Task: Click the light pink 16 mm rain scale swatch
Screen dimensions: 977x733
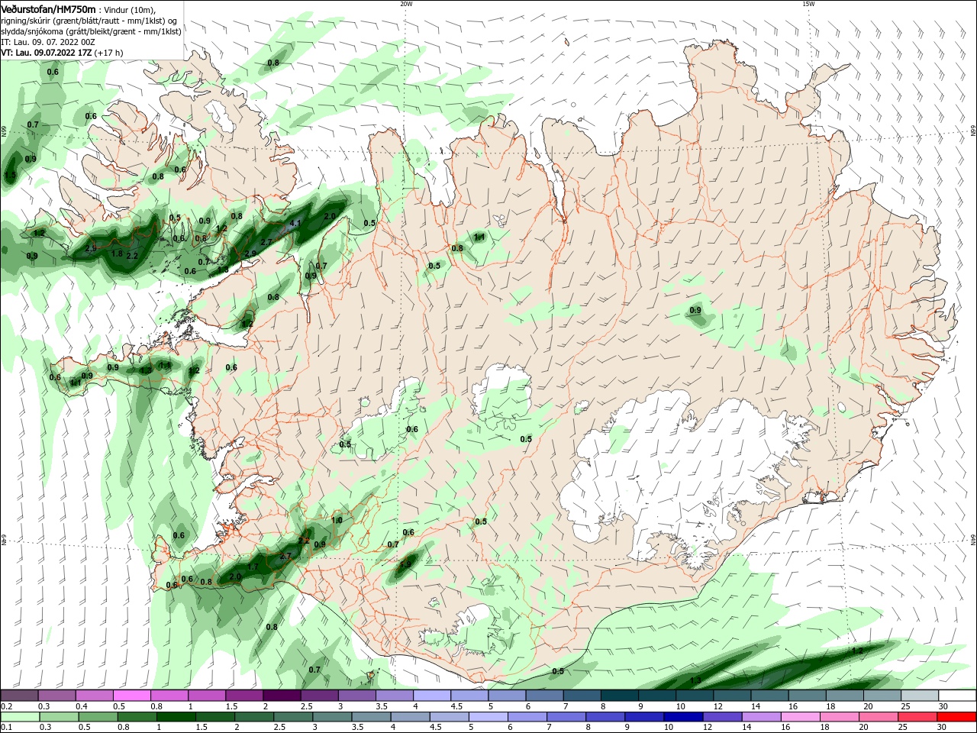Action: tap(801, 717)
